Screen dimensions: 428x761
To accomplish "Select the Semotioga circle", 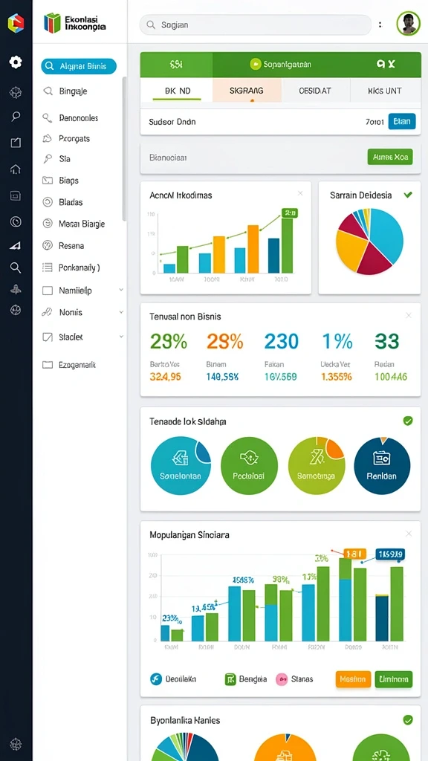I will [317, 466].
